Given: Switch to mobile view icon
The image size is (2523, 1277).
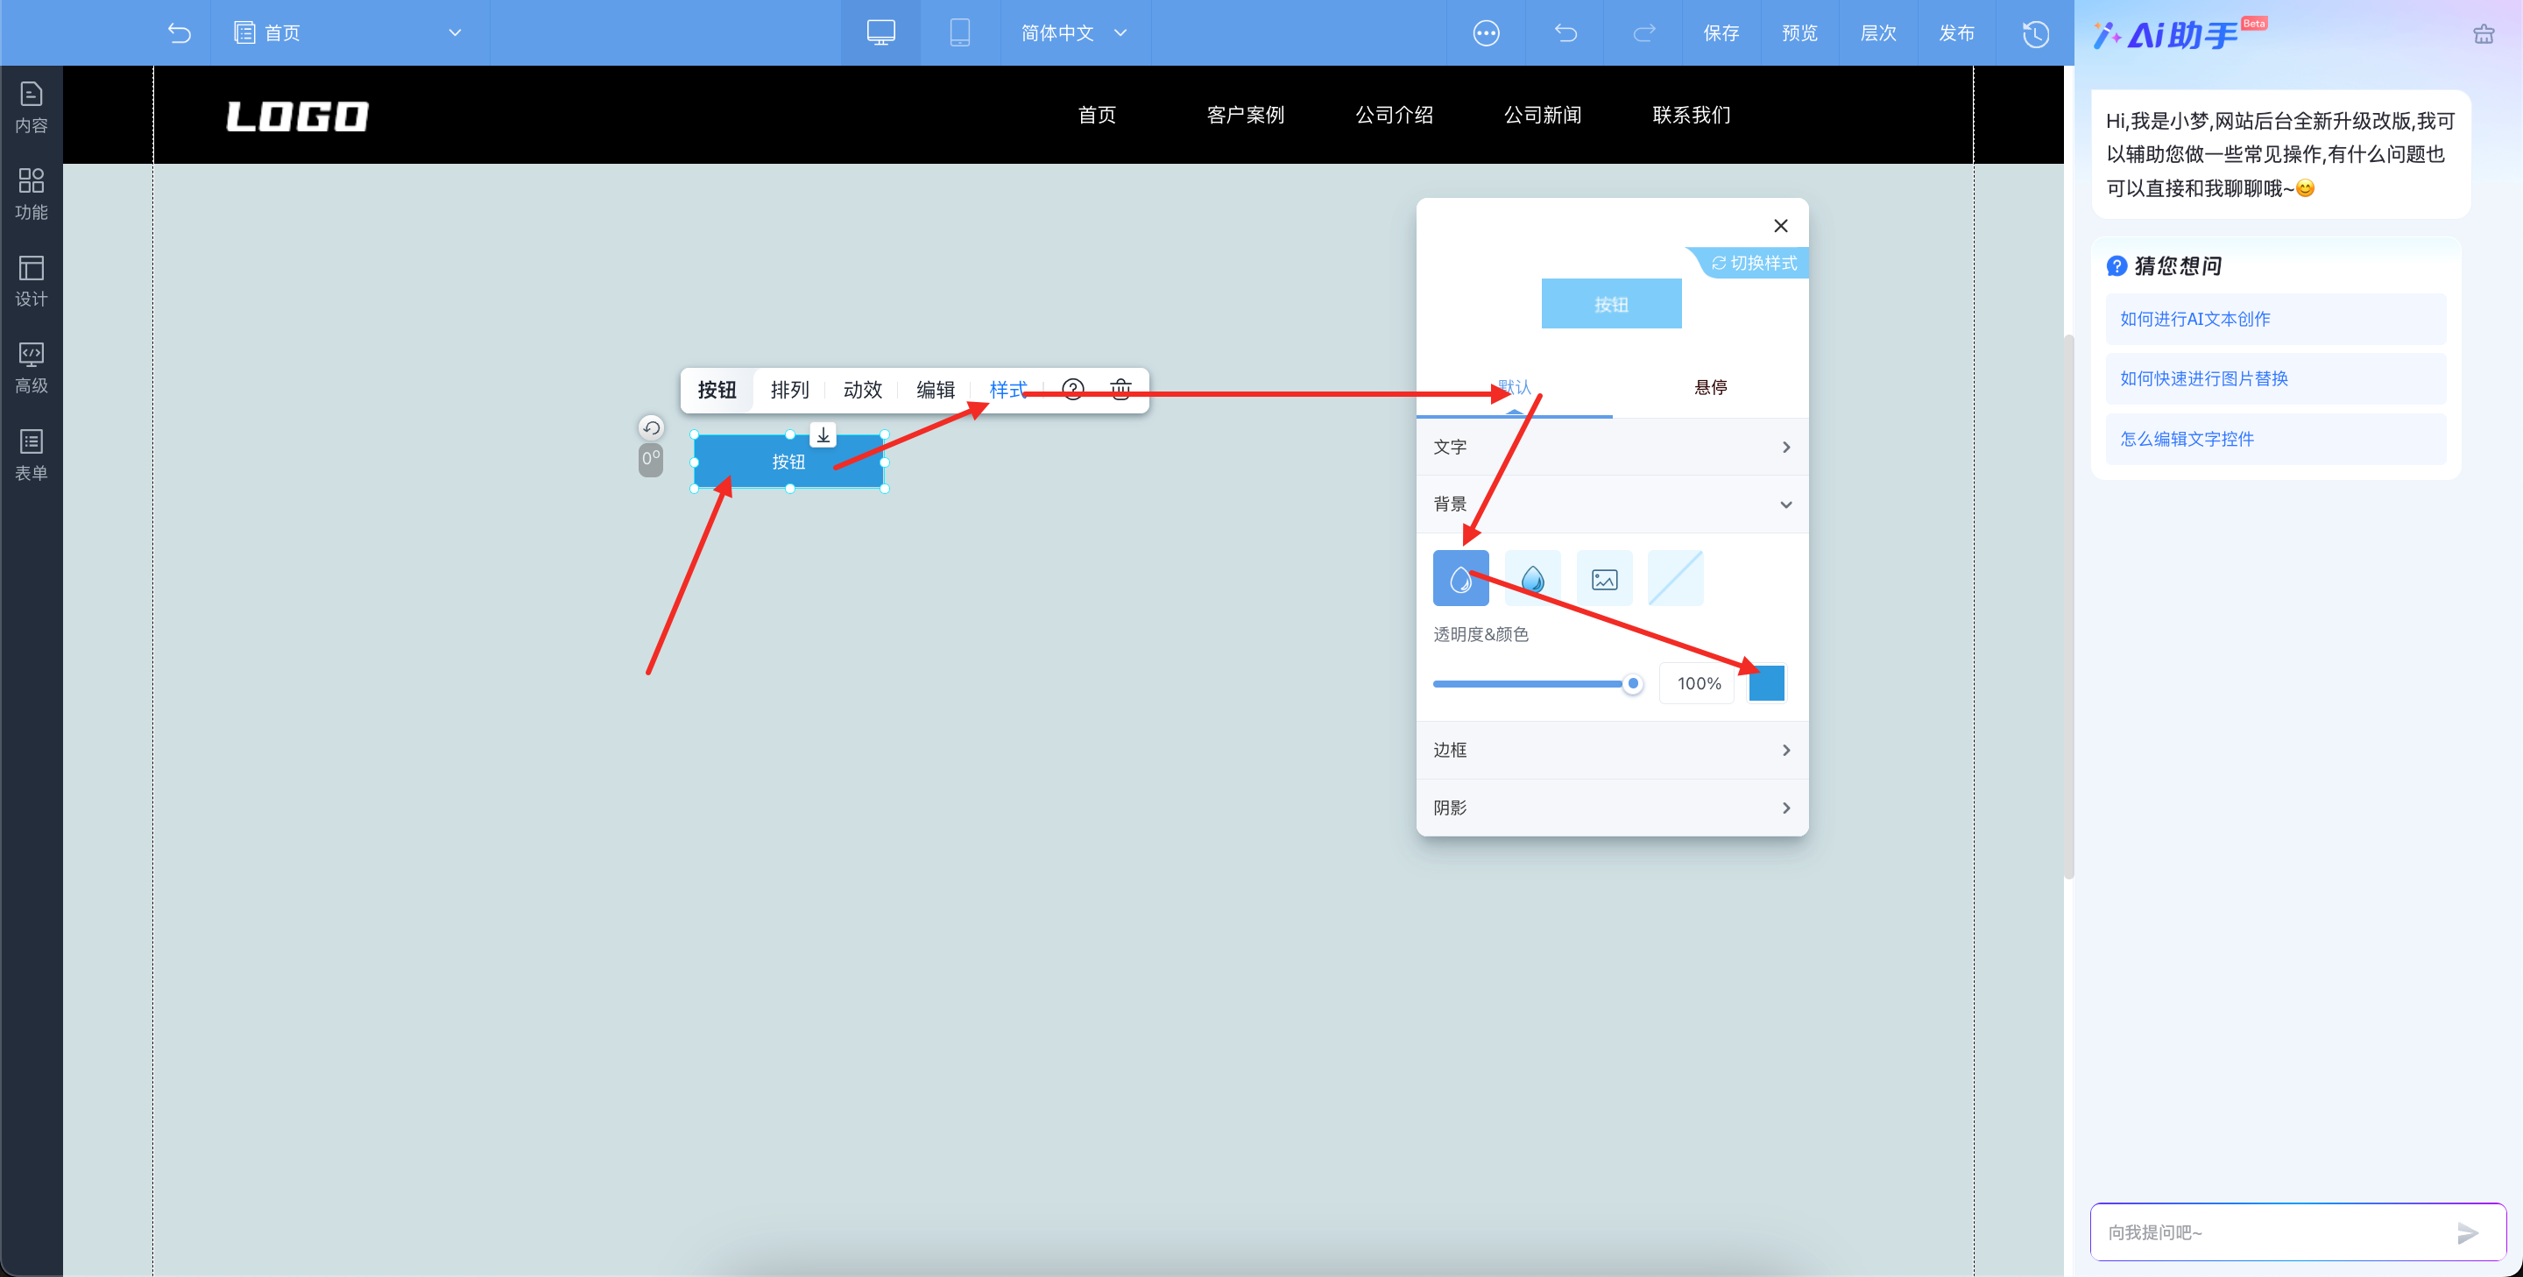Looking at the screenshot, I should (959, 32).
